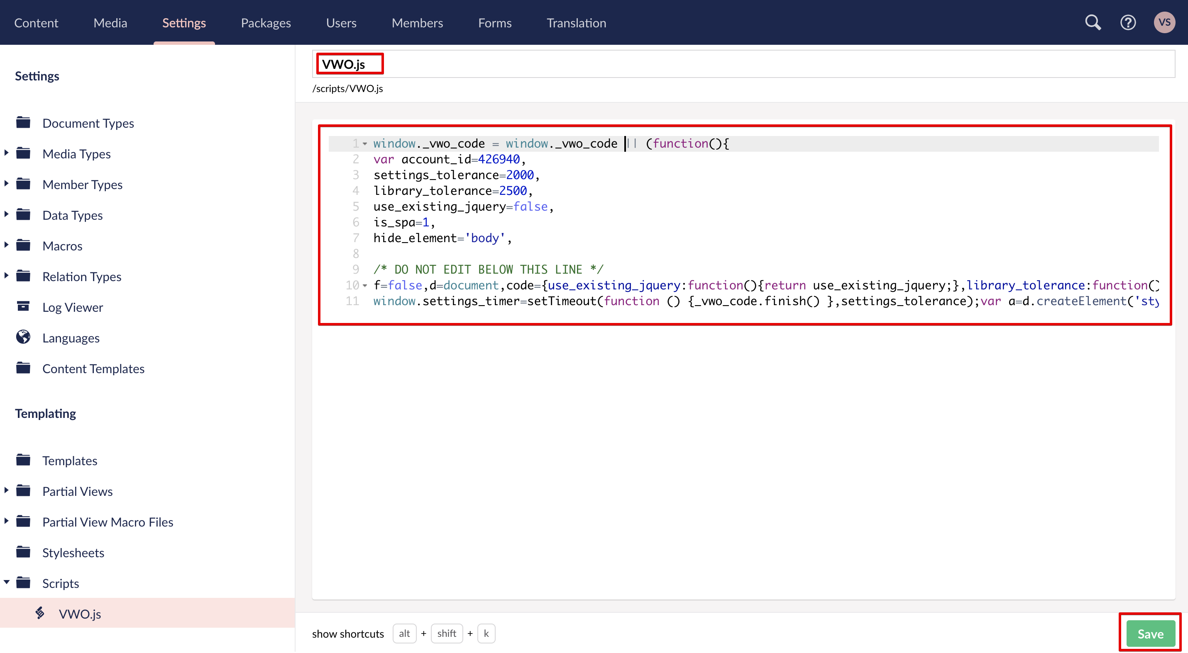Image resolution: width=1188 pixels, height=653 pixels.
Task: Open the Members section
Action: (x=417, y=22)
